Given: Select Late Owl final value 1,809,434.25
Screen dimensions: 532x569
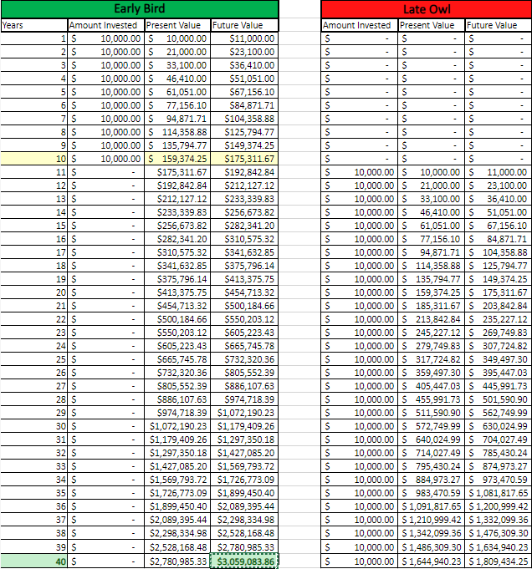Looking at the screenshot, I should [x=499, y=561].
